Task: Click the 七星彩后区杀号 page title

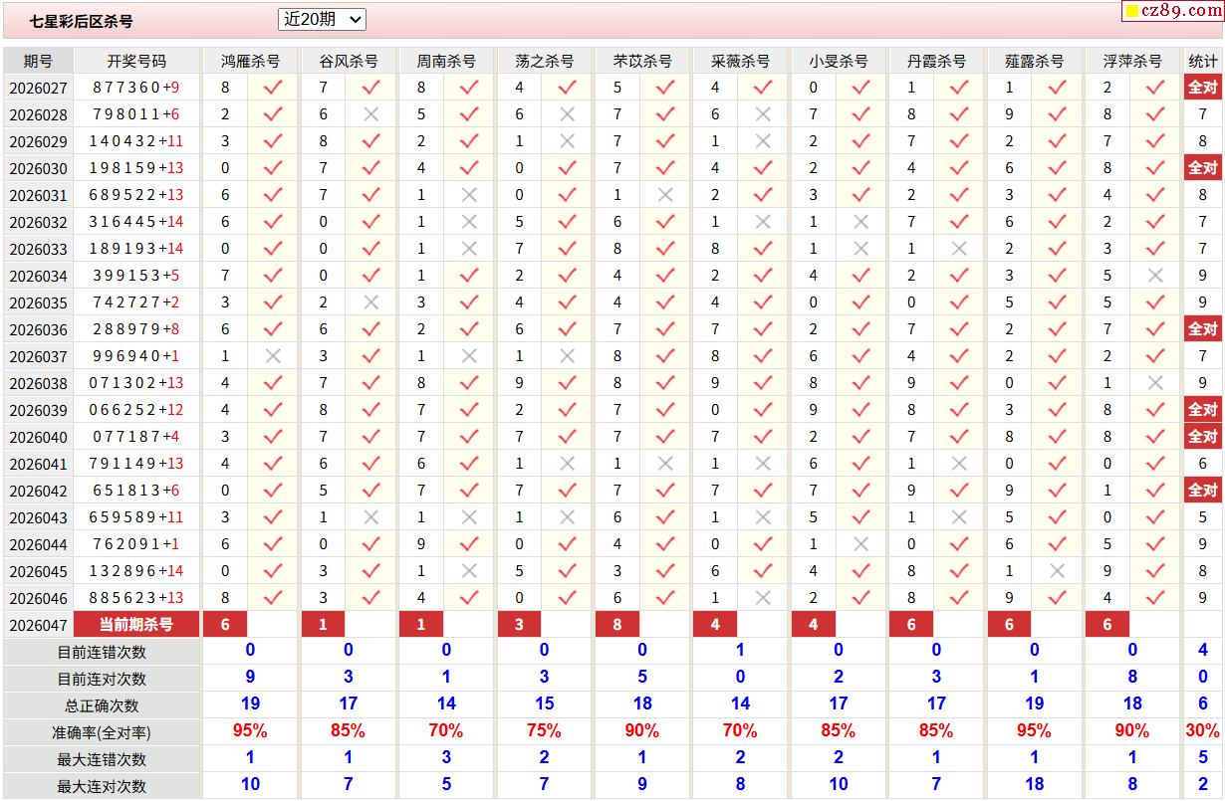Action: coord(81,21)
